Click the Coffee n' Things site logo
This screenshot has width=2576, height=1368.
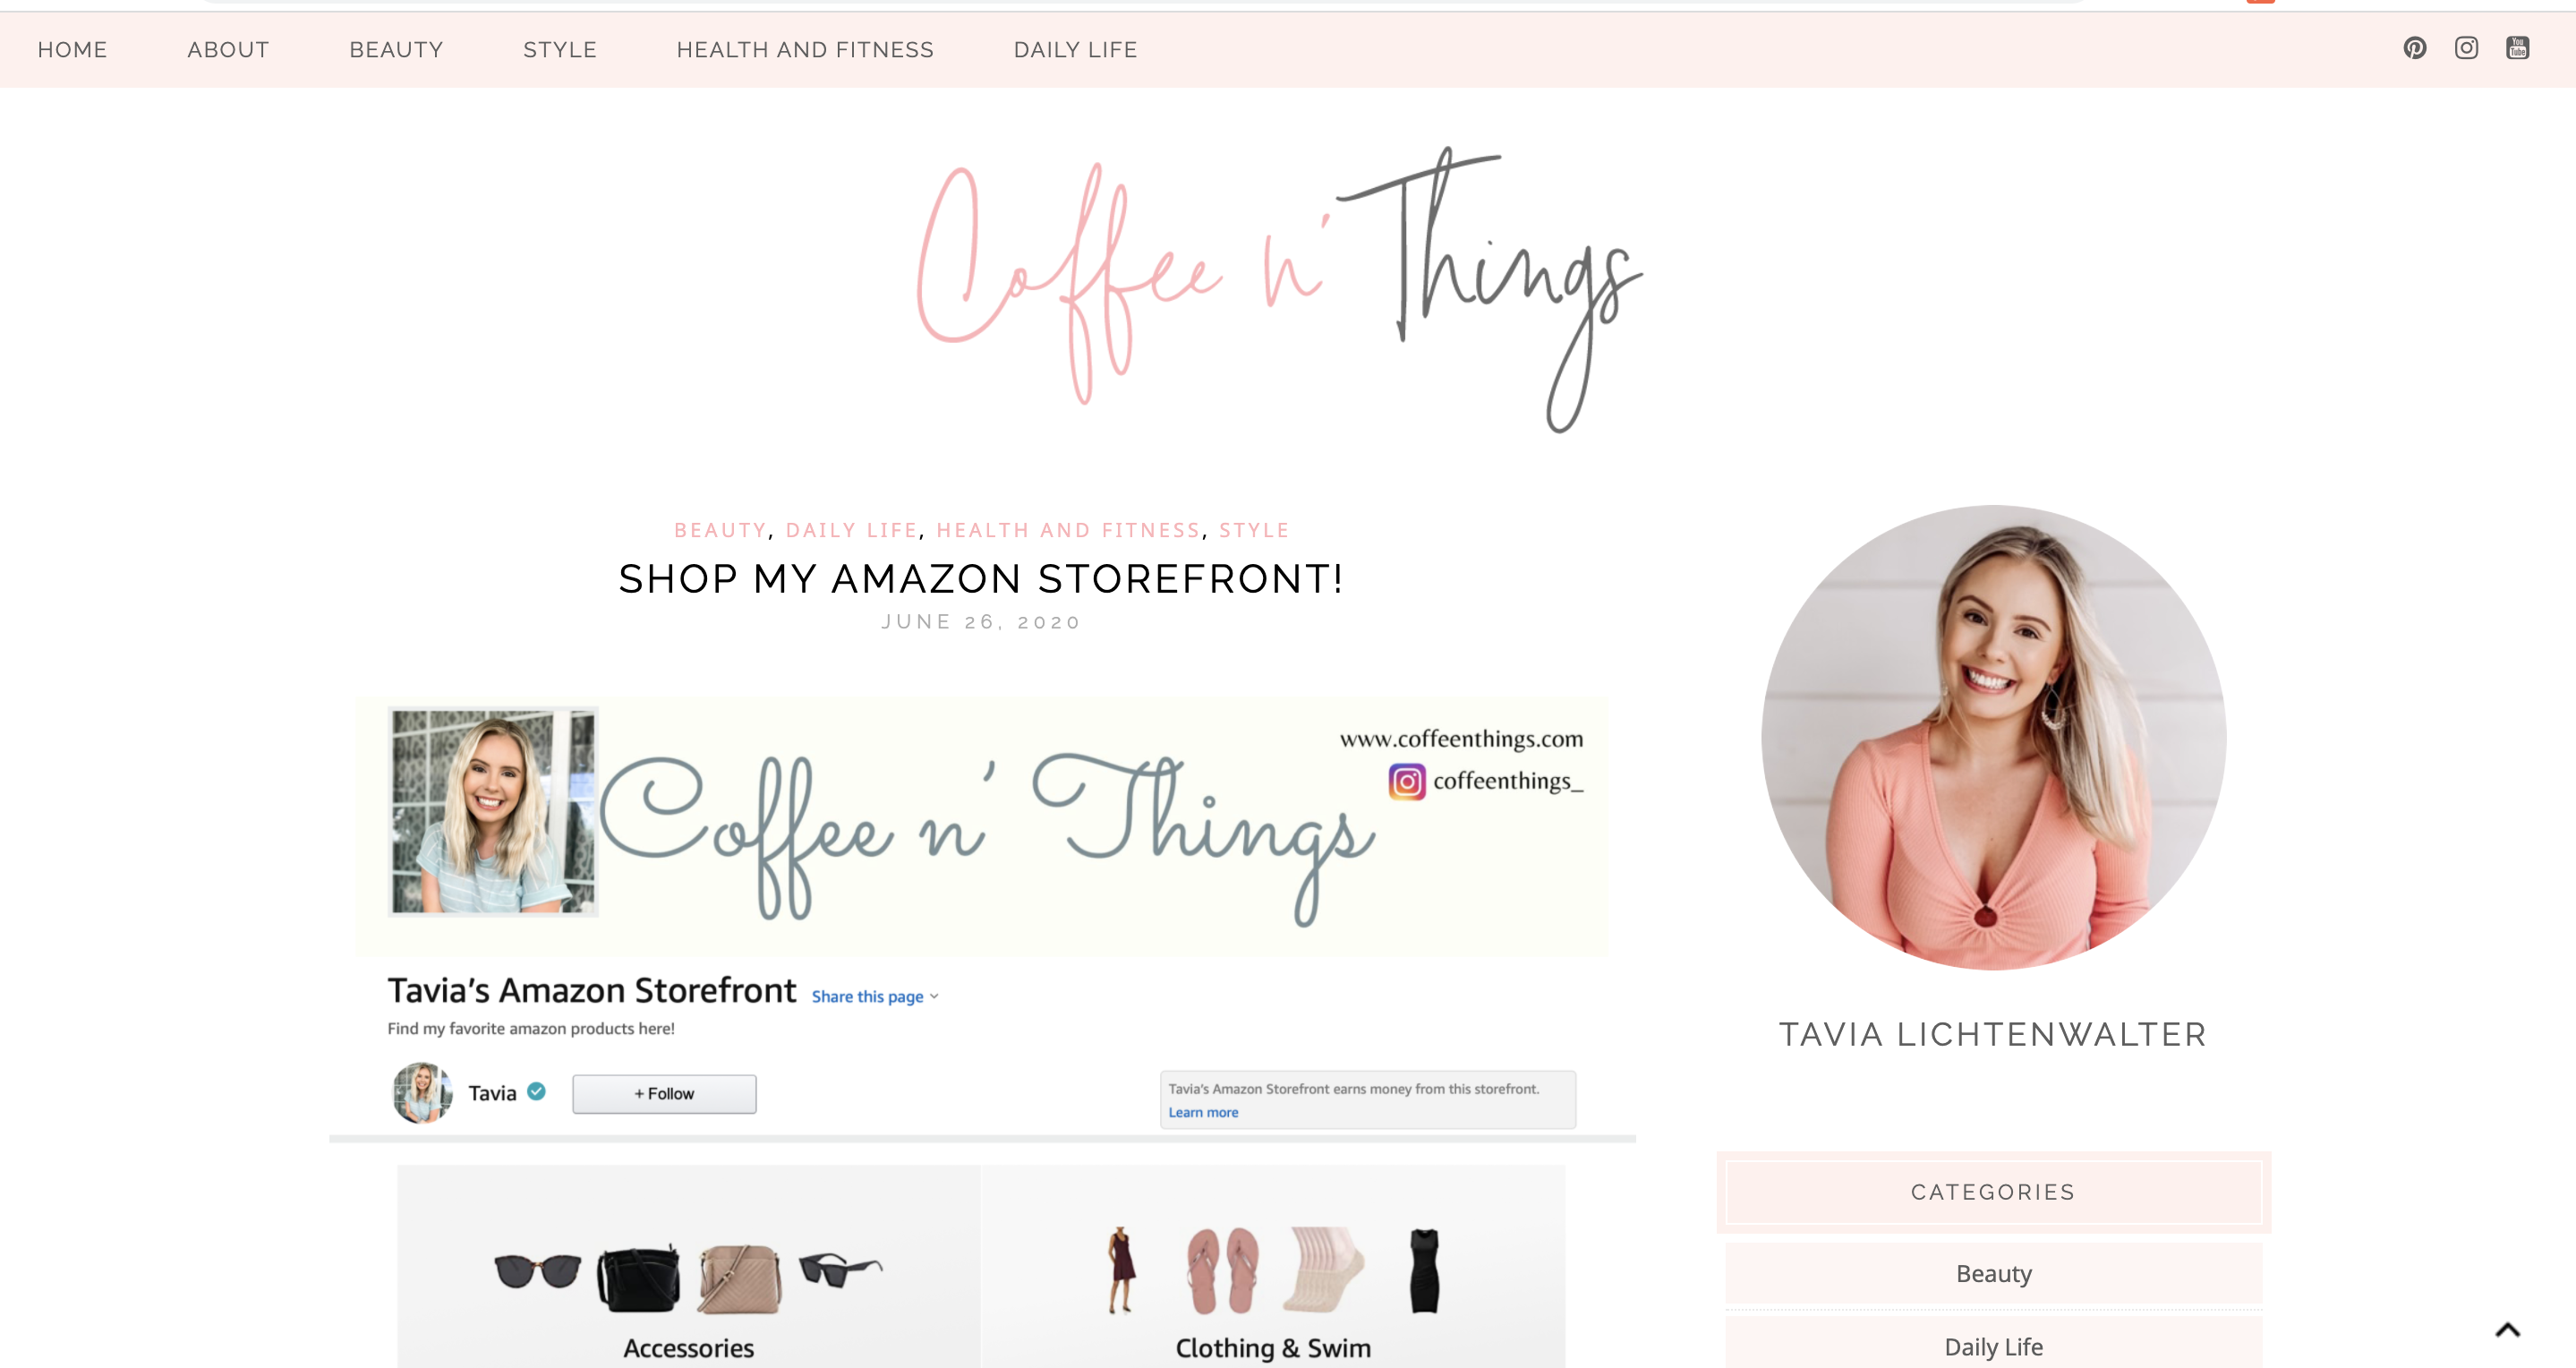tap(1280, 290)
